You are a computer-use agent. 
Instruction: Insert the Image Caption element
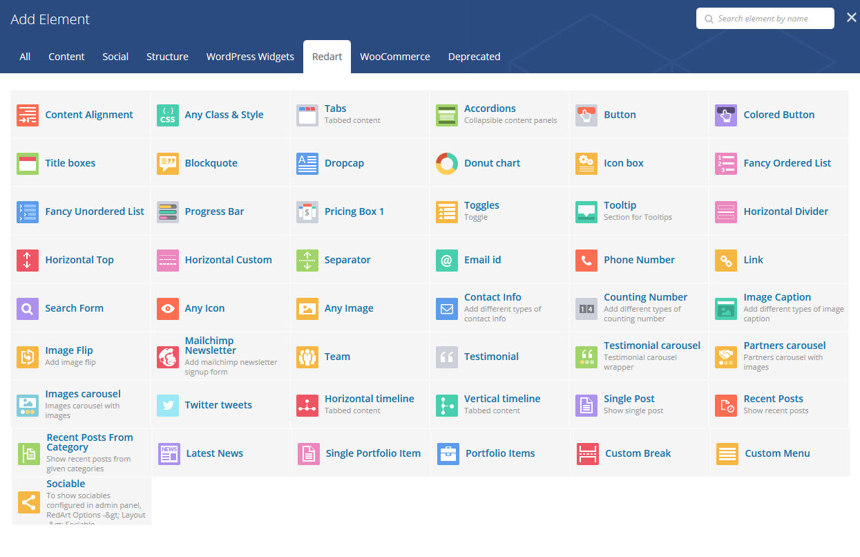click(778, 309)
